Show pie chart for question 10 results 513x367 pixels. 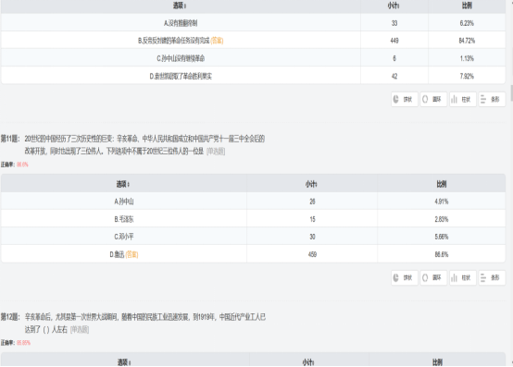click(x=405, y=99)
